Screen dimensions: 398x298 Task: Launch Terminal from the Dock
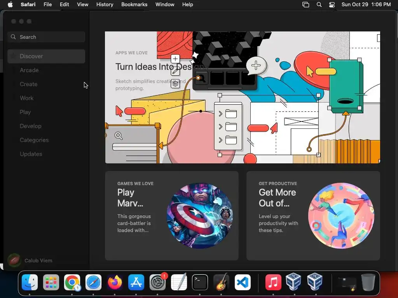[200, 282]
